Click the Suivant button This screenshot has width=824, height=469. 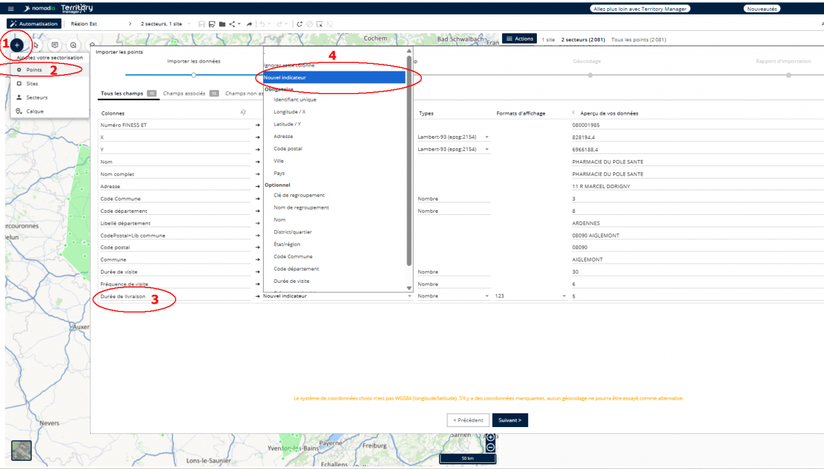coord(510,420)
